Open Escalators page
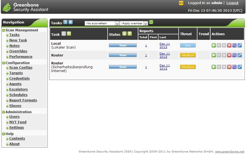The width and height of the screenshot is (247, 156). (x=19, y=89)
